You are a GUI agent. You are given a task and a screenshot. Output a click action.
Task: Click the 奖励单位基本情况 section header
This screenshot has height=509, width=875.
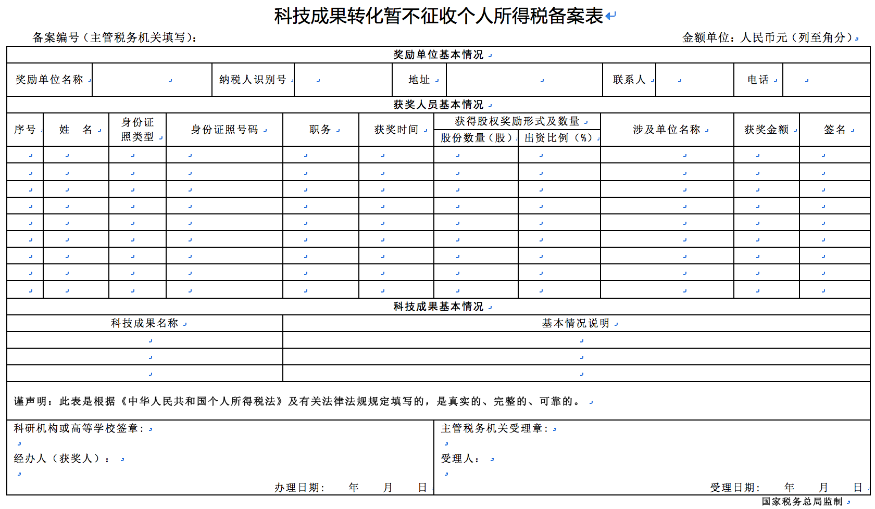[439, 55]
